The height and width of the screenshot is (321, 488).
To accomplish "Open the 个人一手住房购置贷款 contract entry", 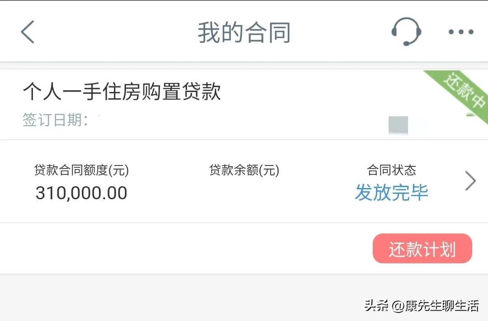I will pyautogui.click(x=122, y=92).
